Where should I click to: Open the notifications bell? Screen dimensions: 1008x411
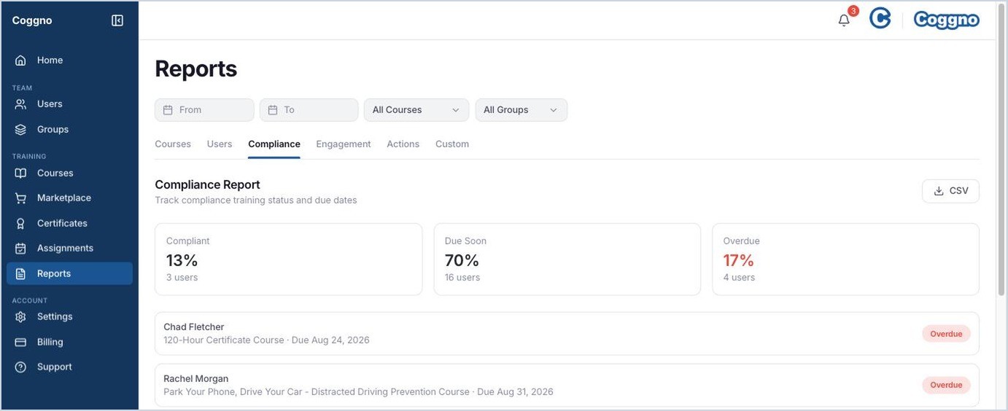click(844, 20)
